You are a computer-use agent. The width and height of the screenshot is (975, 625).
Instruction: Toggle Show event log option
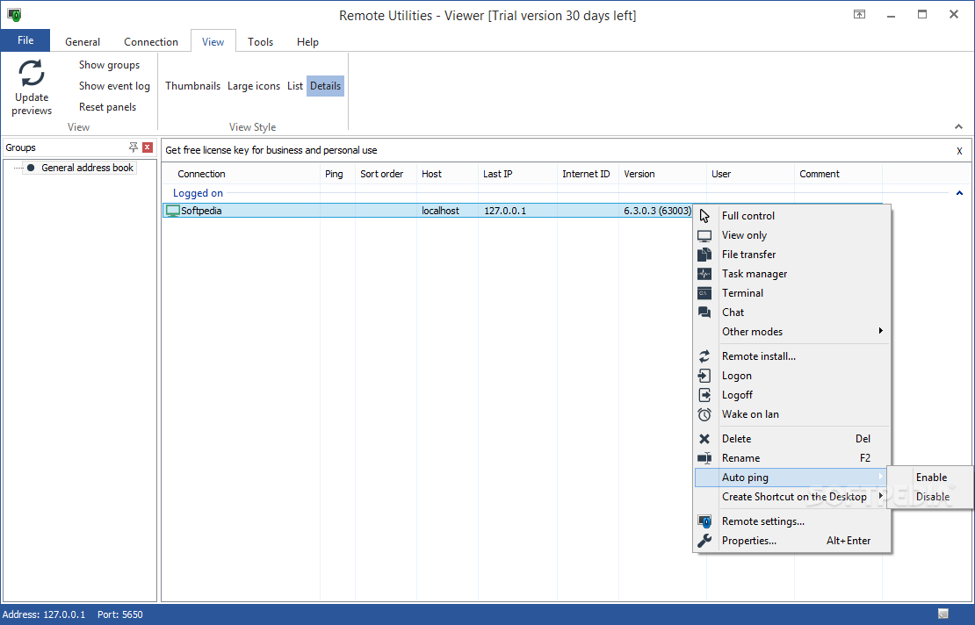click(x=114, y=86)
